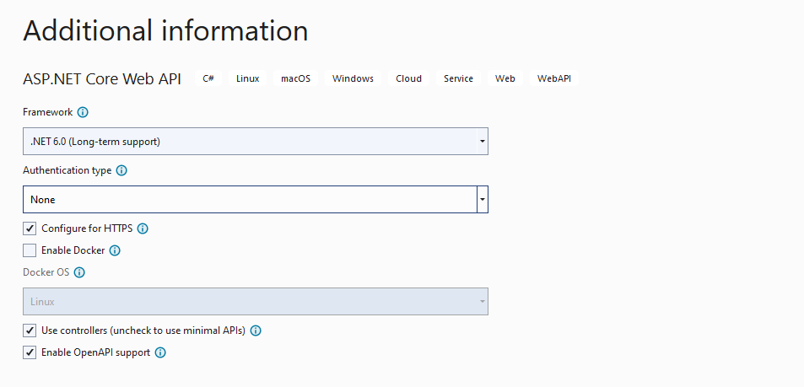Check the Enable Docker checkbox
The width and height of the screenshot is (804, 387).
pyautogui.click(x=30, y=250)
